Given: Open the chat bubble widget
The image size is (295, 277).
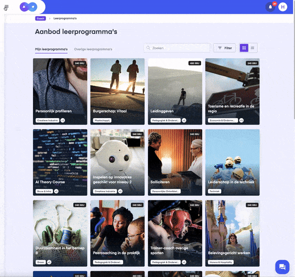Looking at the screenshot, I should (x=282, y=267).
